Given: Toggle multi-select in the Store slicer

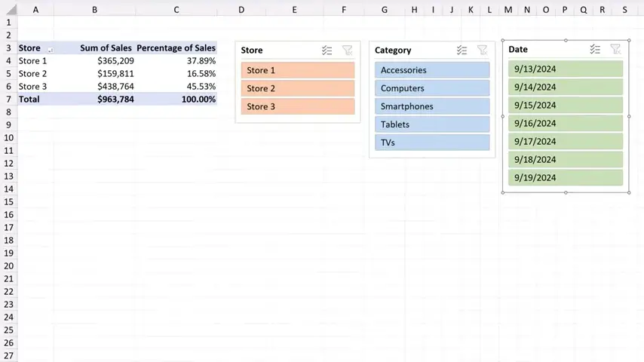Looking at the screenshot, I should (327, 51).
